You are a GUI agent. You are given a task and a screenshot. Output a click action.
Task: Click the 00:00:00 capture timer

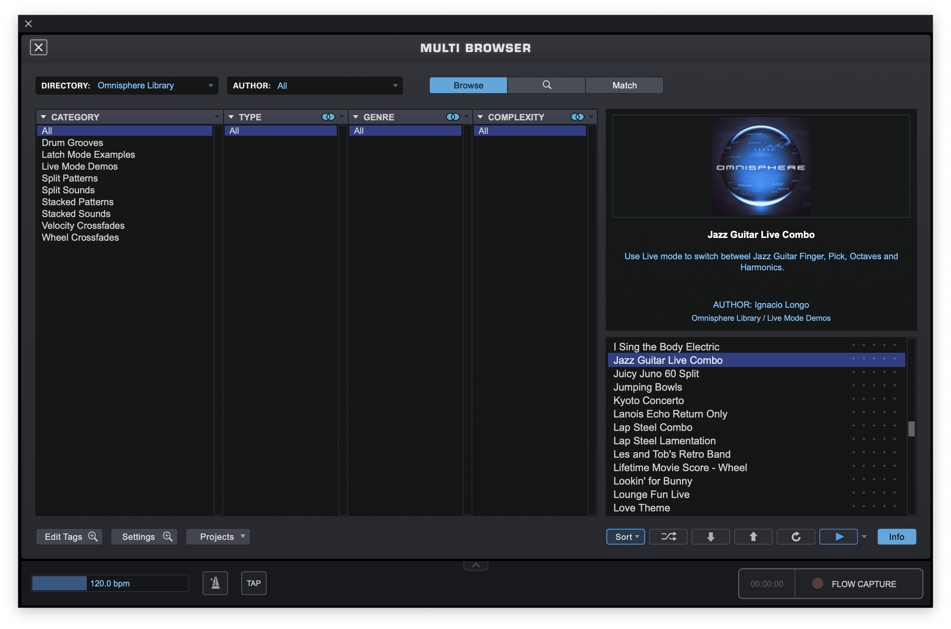coord(766,584)
